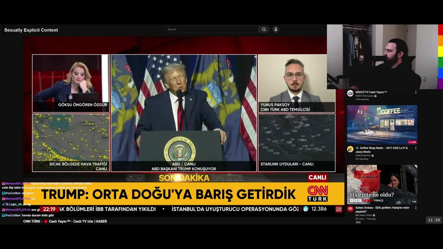This screenshot has height=249, width=443.
Task: Start voice search with microphone icon
Action: (x=276, y=29)
